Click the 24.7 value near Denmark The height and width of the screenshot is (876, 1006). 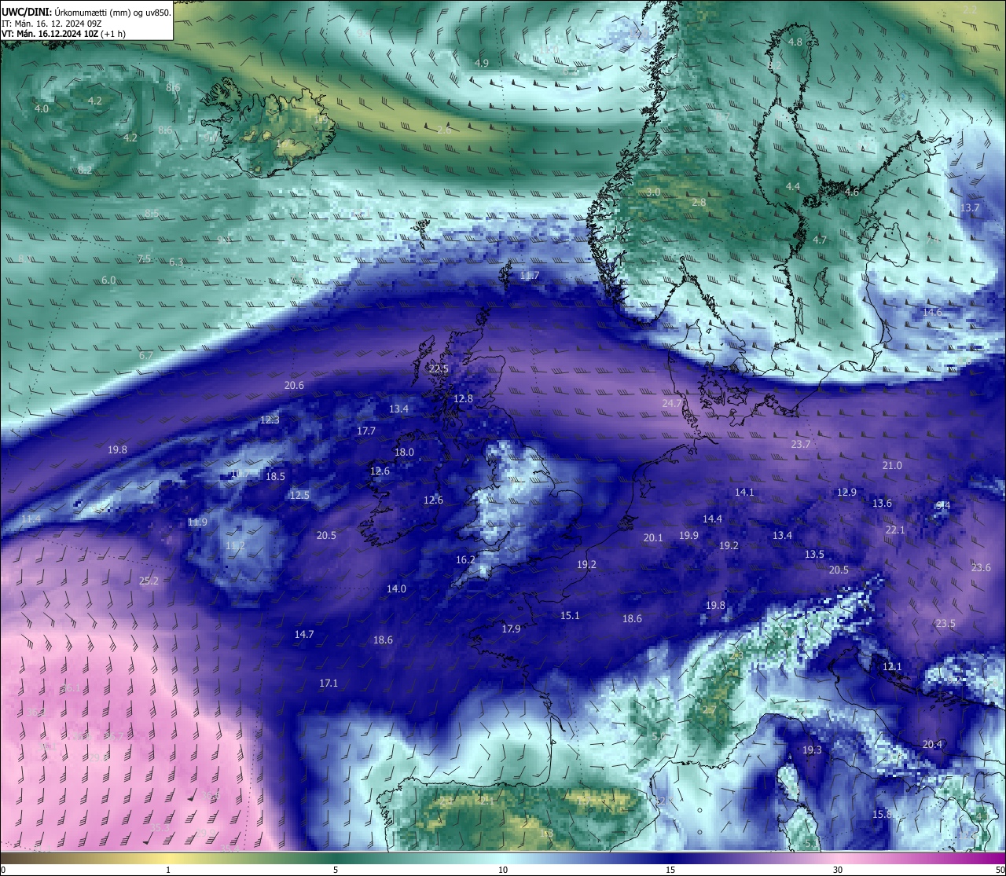click(672, 404)
